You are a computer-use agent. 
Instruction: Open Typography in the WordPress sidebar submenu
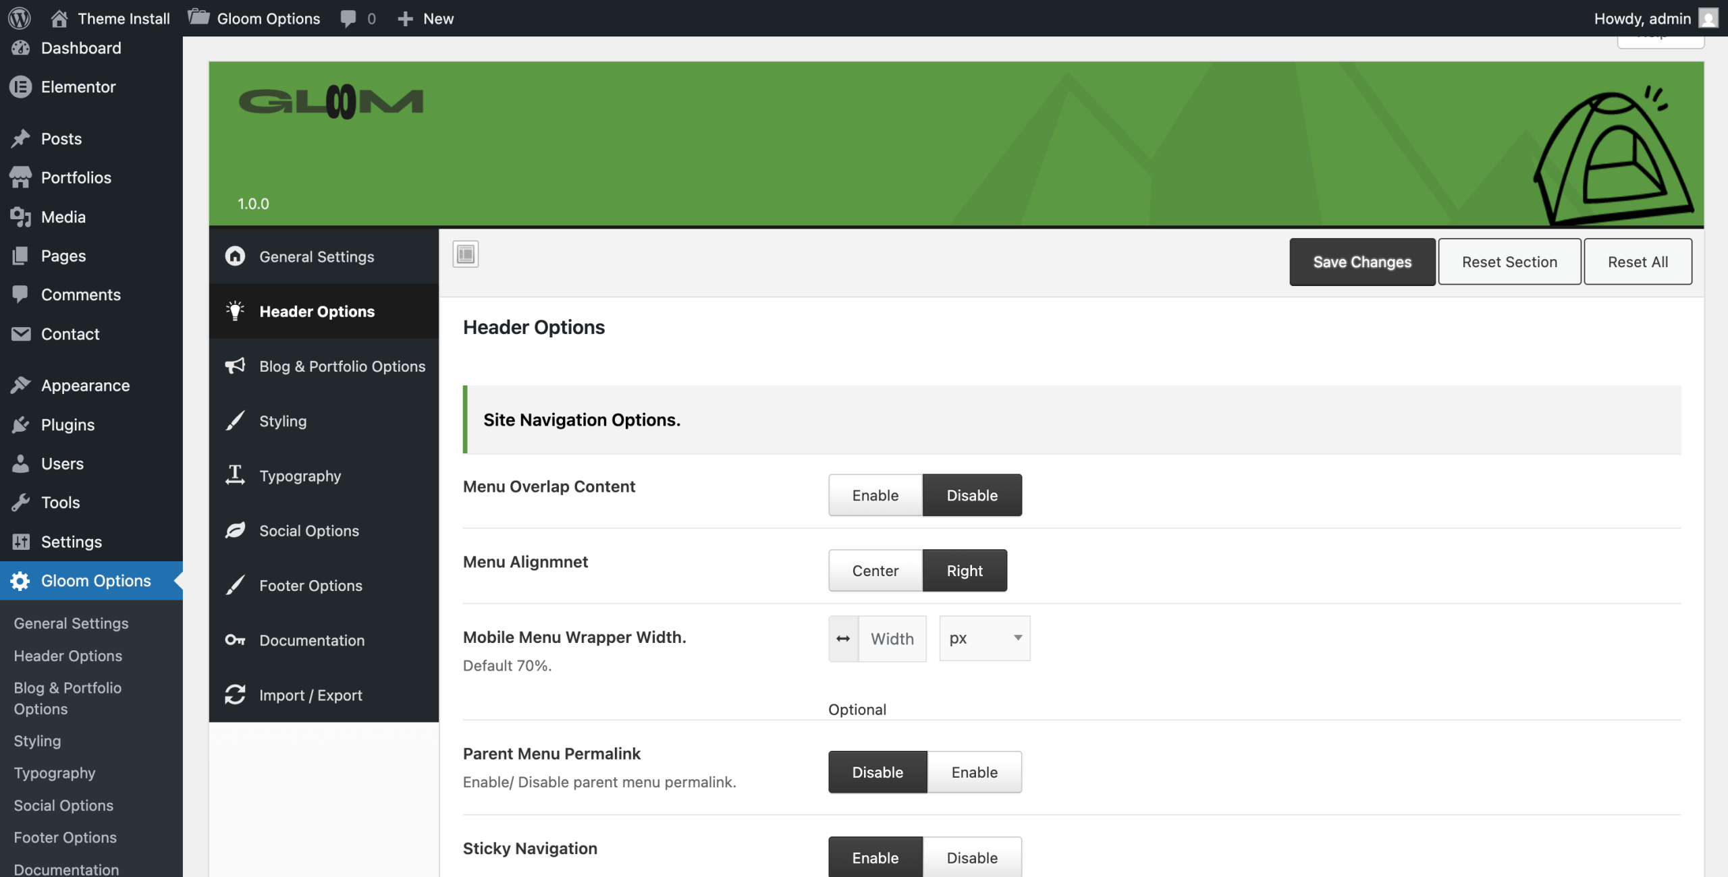(x=55, y=773)
